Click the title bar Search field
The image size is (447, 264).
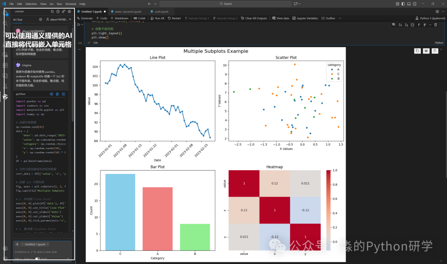point(226,4)
